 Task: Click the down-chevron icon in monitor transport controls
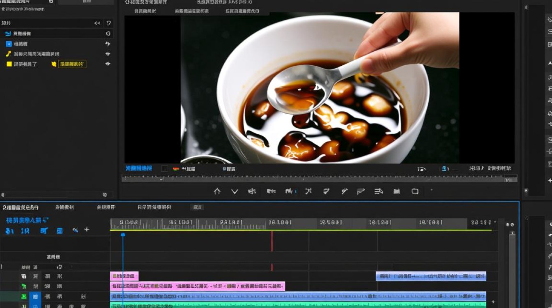point(235,191)
